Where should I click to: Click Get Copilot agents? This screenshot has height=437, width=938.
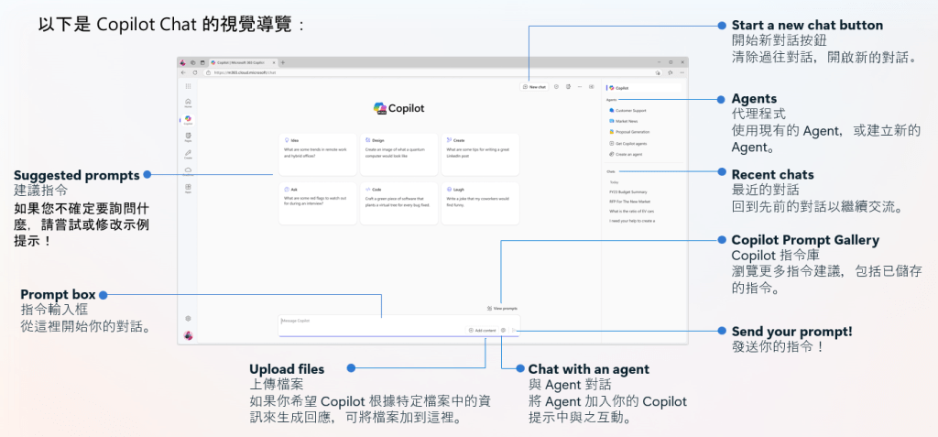627,144
